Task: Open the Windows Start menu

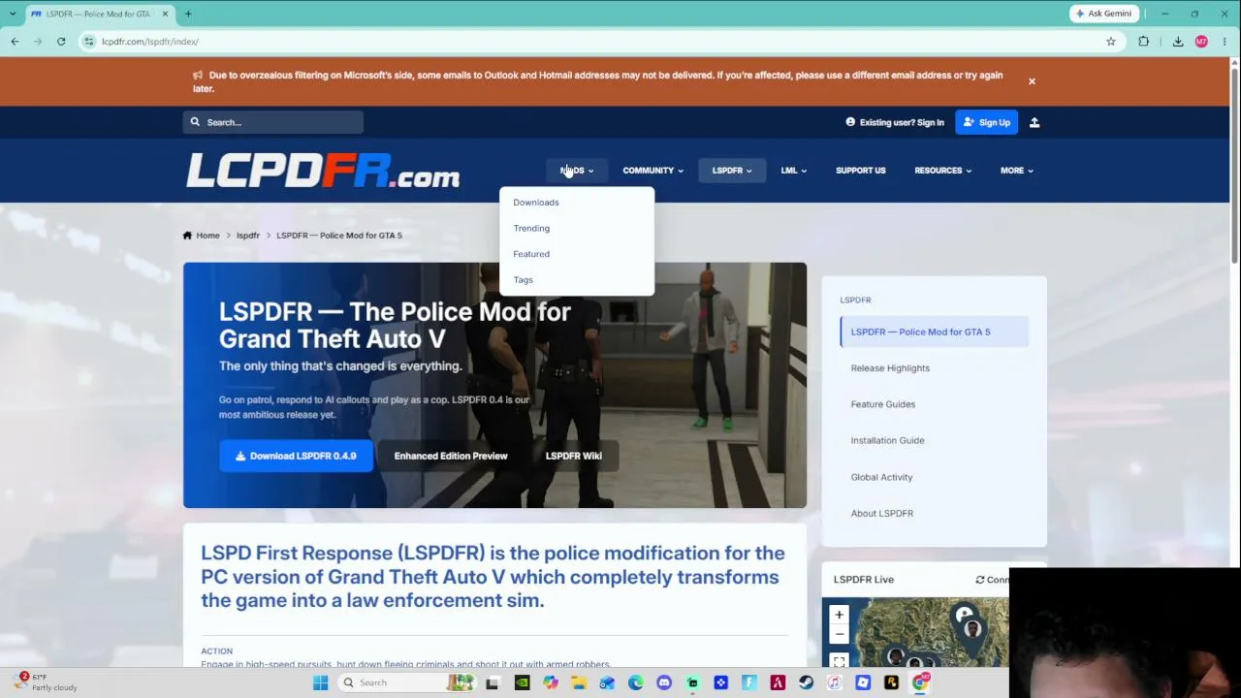Action: tap(321, 682)
